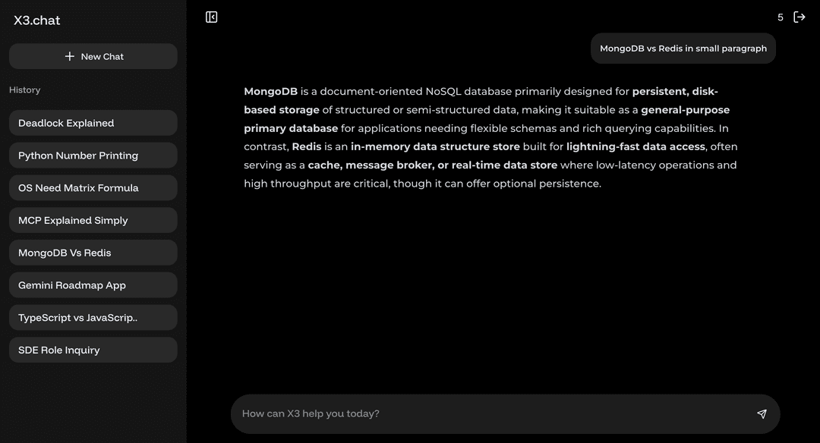The width and height of the screenshot is (820, 443).
Task: Open OS Need Matrix Formula chat
Action: pyautogui.click(x=93, y=188)
